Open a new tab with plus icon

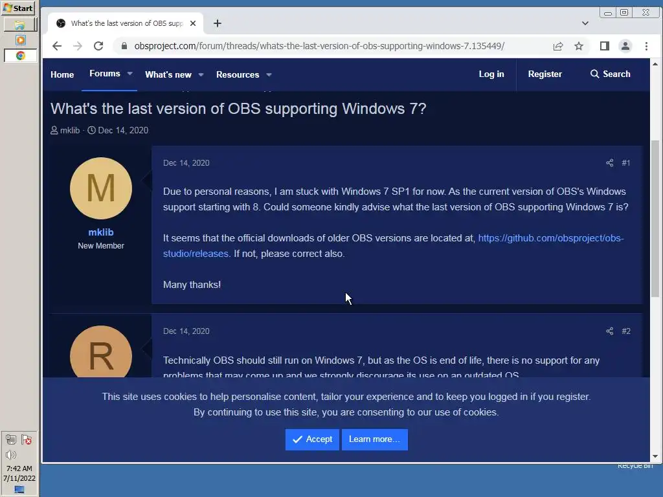218,23
